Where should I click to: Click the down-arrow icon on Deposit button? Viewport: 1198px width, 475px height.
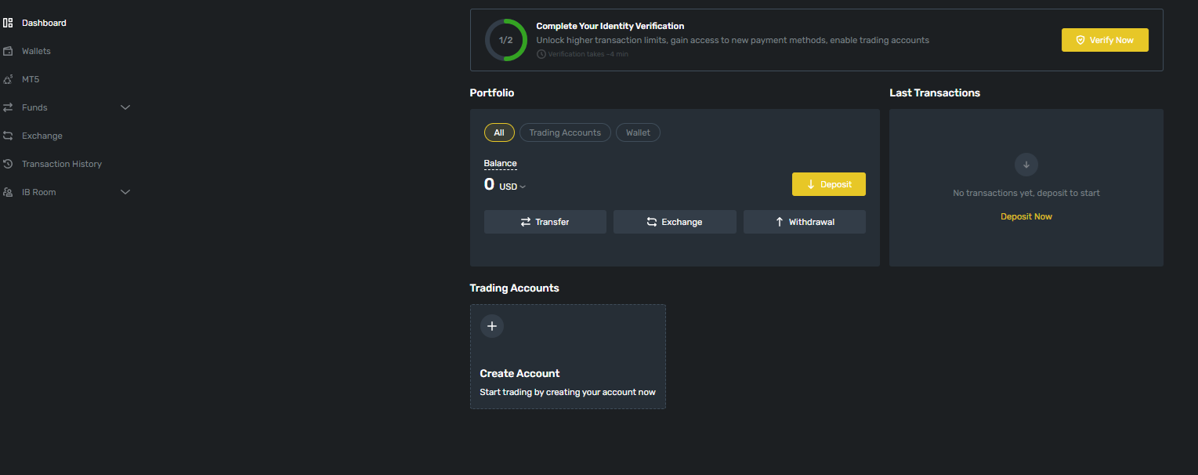pos(811,184)
